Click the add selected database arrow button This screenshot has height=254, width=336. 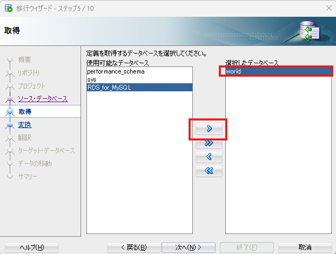point(209,129)
